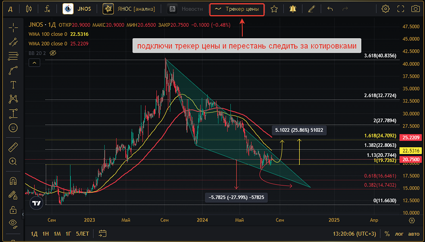Click the JNOS ticker symbol button

tap(78, 9)
